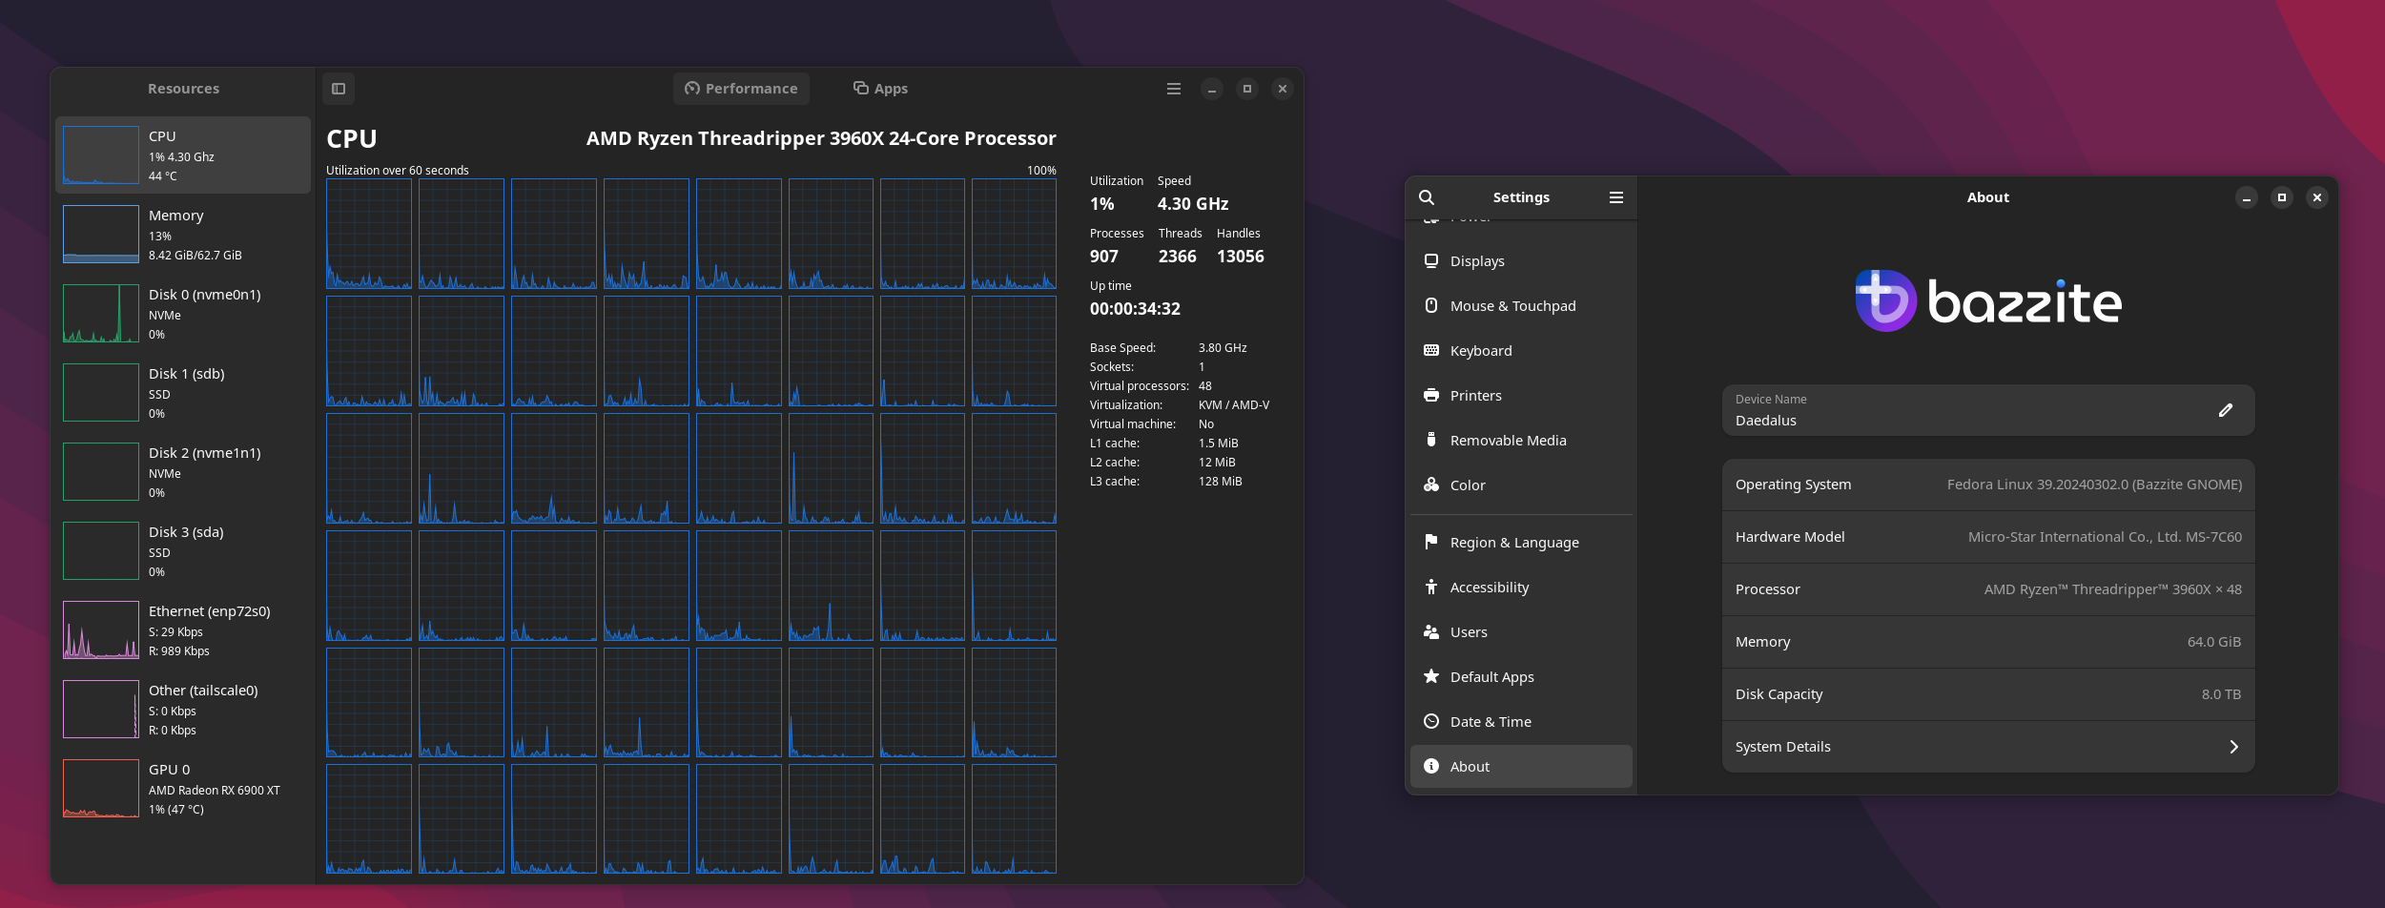Open Date & Time settings
2385x908 pixels.
pyautogui.click(x=1491, y=722)
